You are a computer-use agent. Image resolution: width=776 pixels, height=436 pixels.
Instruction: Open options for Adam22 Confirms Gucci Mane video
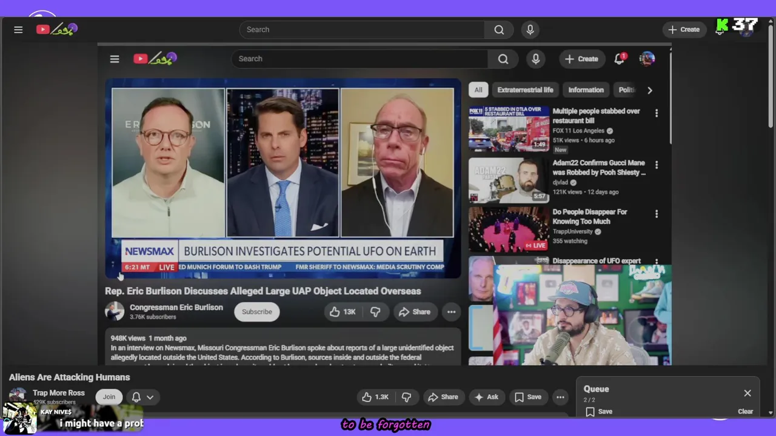click(x=657, y=164)
